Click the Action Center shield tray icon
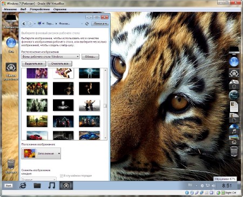This screenshot has width=243, height=197. (202, 186)
